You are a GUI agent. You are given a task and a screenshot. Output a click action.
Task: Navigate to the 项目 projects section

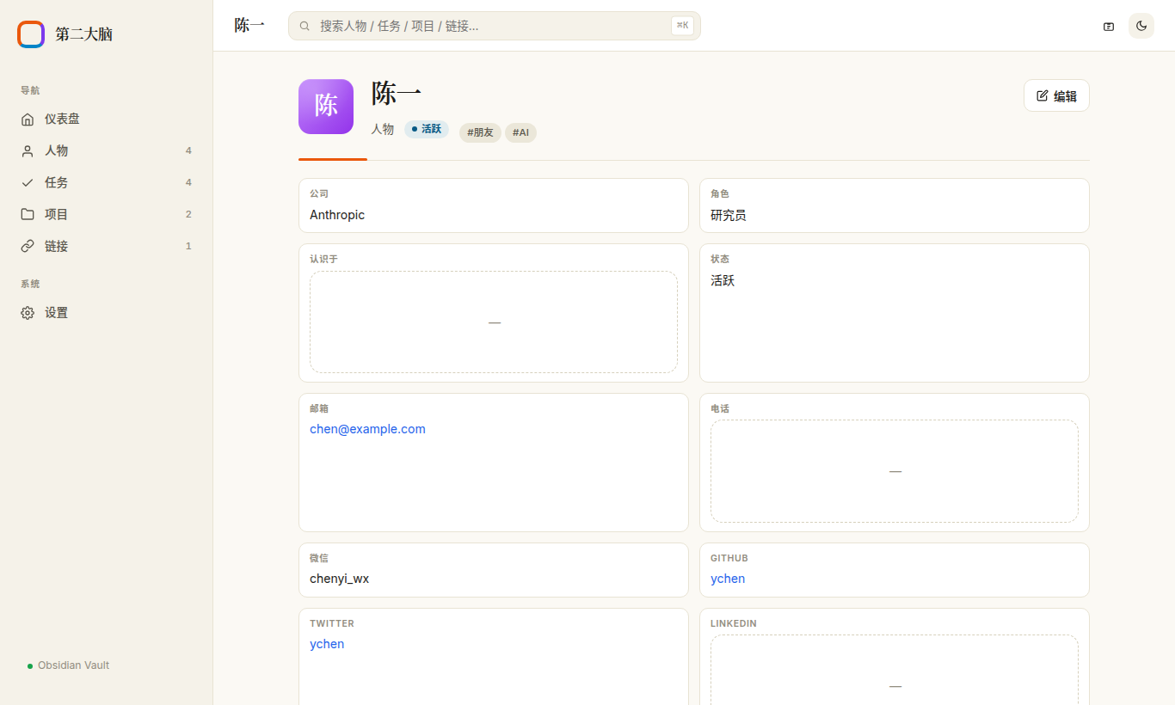click(107, 215)
